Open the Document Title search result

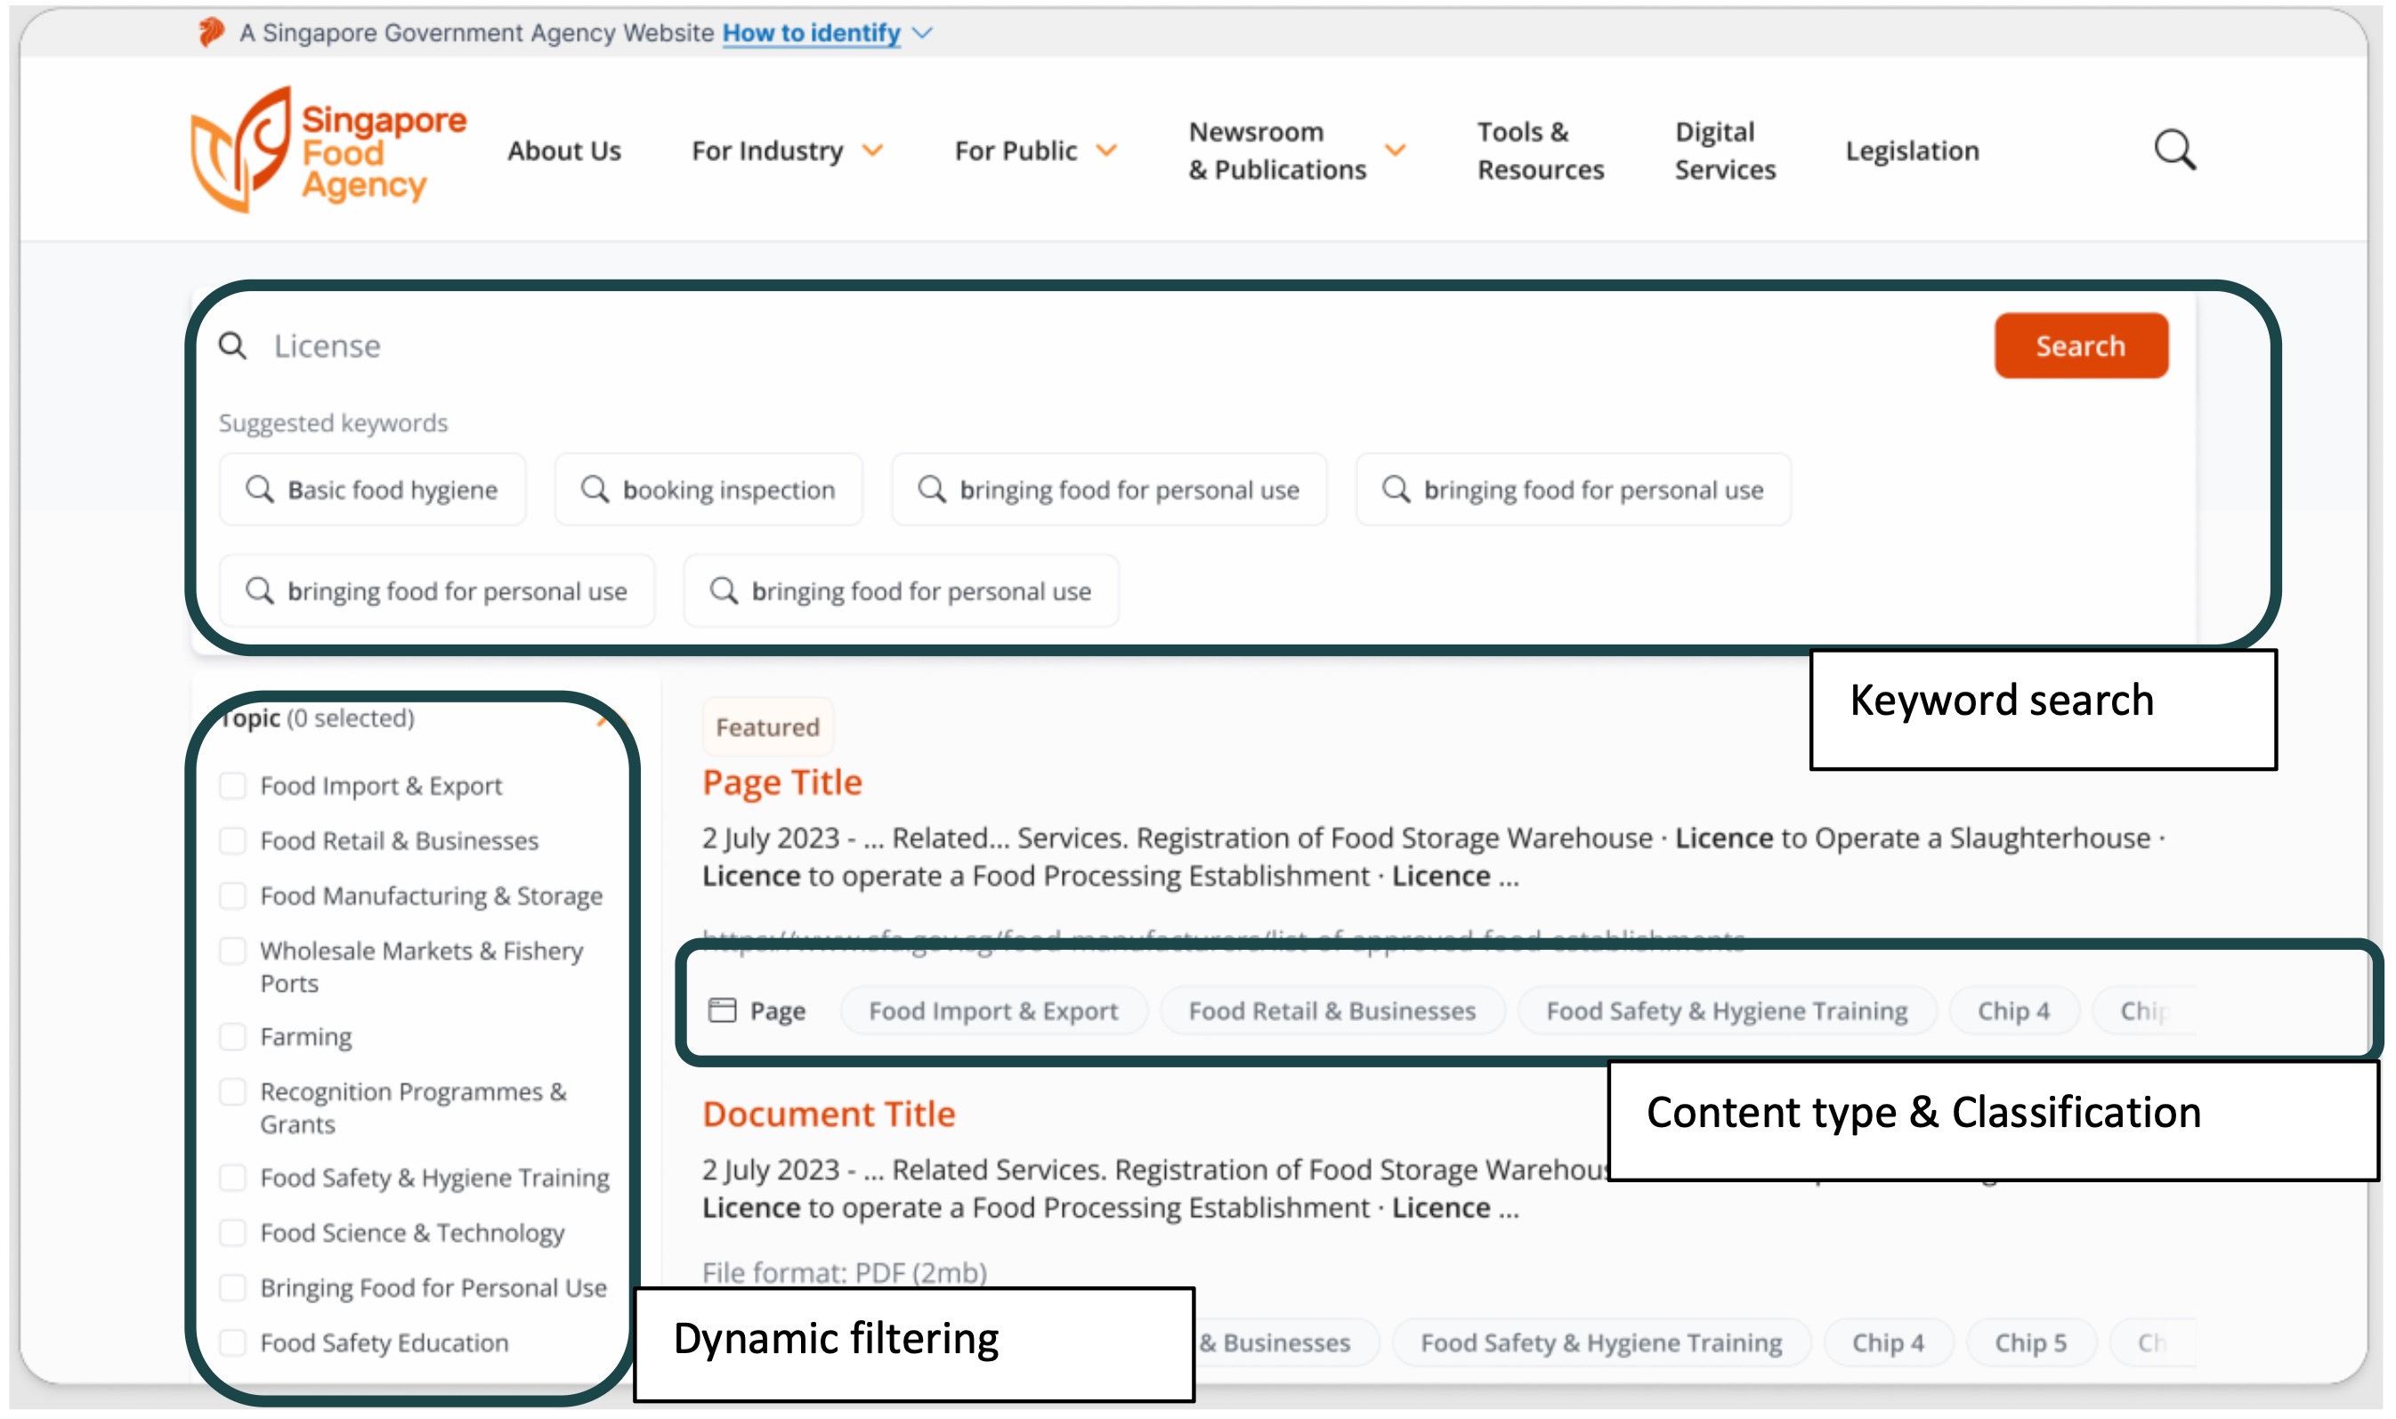tap(828, 1114)
